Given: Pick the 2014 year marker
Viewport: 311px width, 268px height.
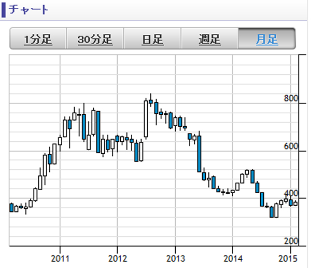Looking at the screenshot, I should pyautogui.click(x=233, y=258).
